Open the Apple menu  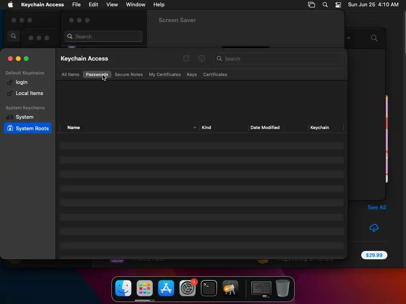tap(10, 5)
